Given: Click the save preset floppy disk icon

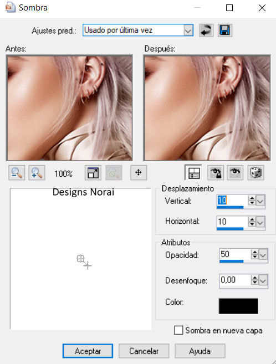Looking at the screenshot, I should [x=224, y=30].
